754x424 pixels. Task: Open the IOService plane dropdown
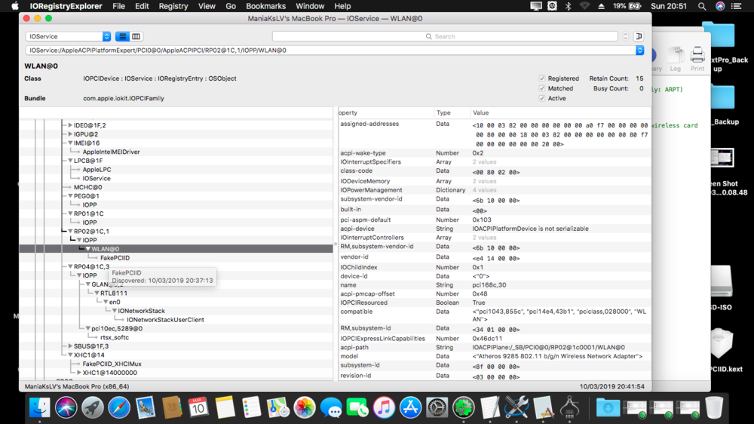pyautogui.click(x=68, y=36)
